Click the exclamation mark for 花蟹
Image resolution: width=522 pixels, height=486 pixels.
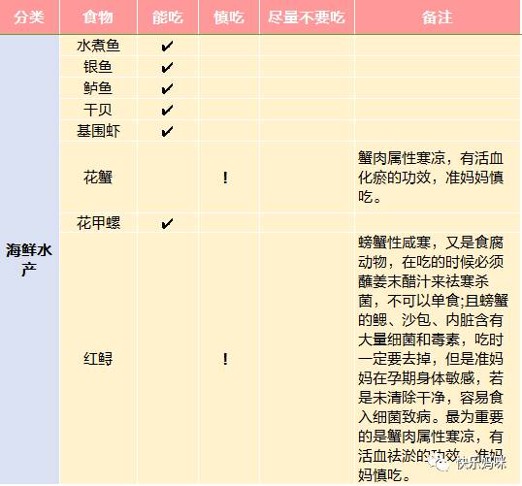pos(225,178)
